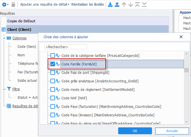Viewport: 191px width, 137px height.
Task: Click Réinitialiser les libellés
Action: tap(88, 5)
